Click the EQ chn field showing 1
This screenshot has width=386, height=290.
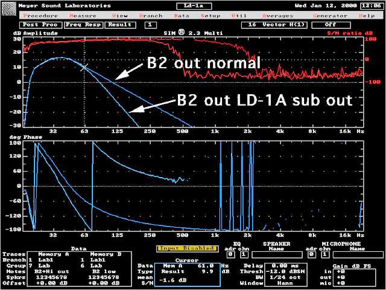(x=244, y=254)
